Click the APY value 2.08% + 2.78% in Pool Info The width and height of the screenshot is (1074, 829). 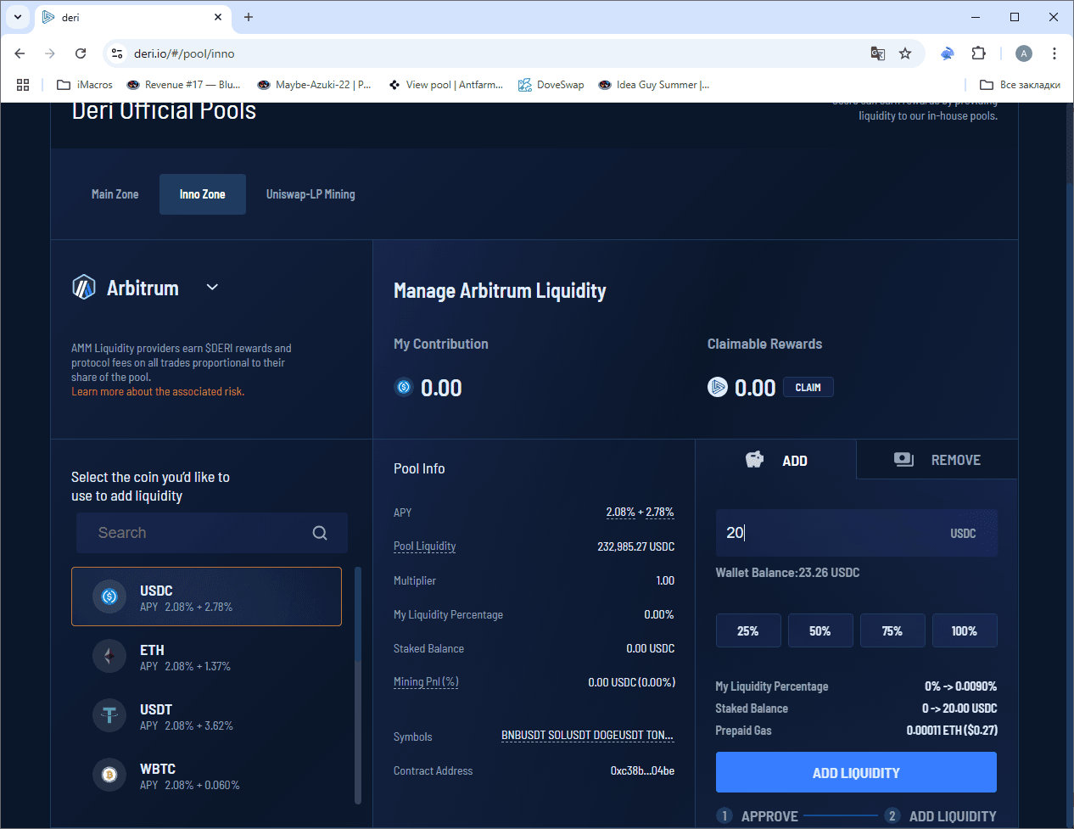640,513
